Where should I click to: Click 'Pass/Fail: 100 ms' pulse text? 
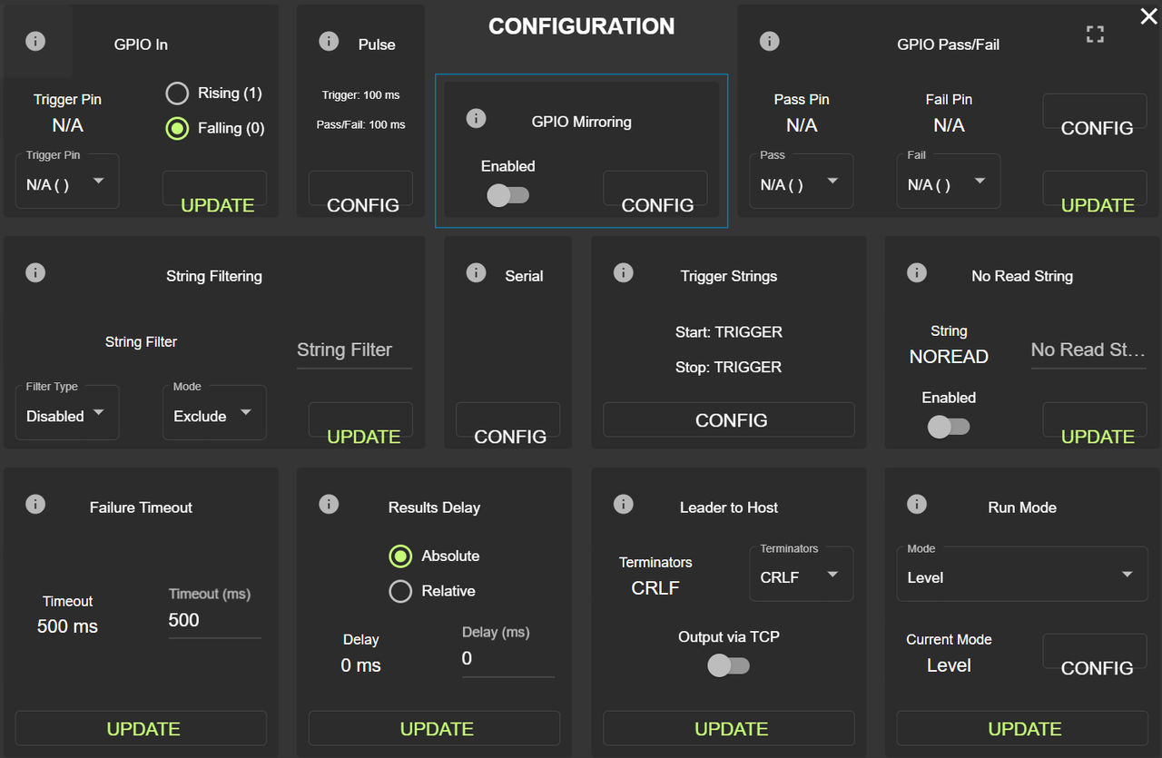pyautogui.click(x=360, y=124)
